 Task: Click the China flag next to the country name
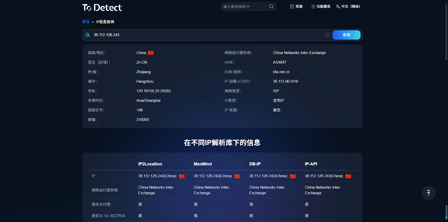click(x=151, y=53)
